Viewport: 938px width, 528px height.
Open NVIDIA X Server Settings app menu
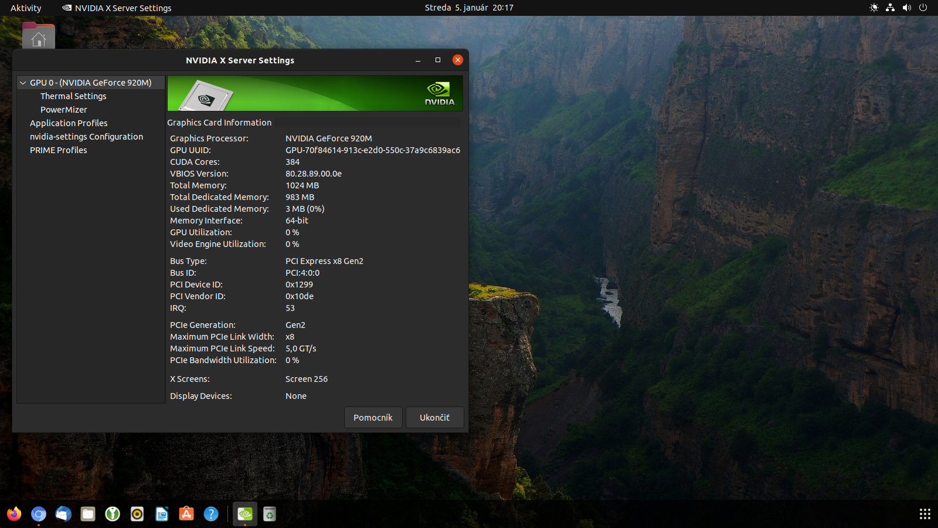117,8
